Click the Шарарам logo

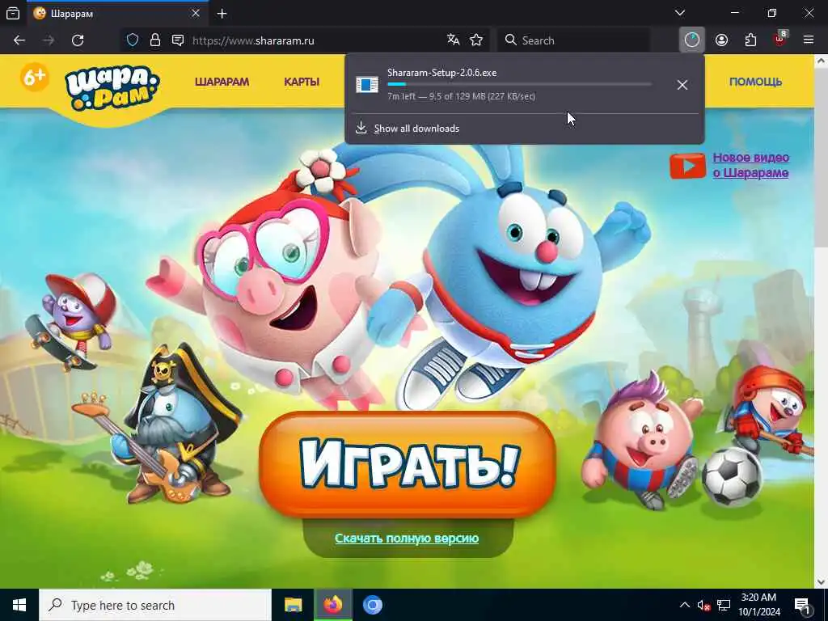tap(112, 88)
